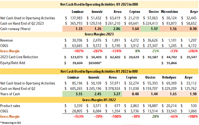Select the 'Net Cash Used in Operating Activities H1 2023 in 000' header
The width and height of the screenshot is (199, 125).
coord(99,4)
